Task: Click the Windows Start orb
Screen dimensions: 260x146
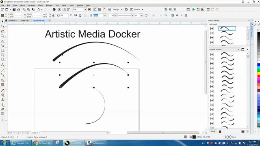Action: (x=4, y=143)
